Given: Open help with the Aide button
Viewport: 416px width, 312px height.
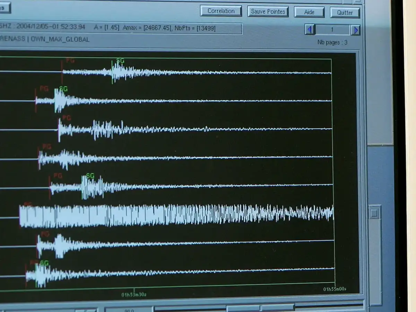Looking at the screenshot, I should (309, 12).
